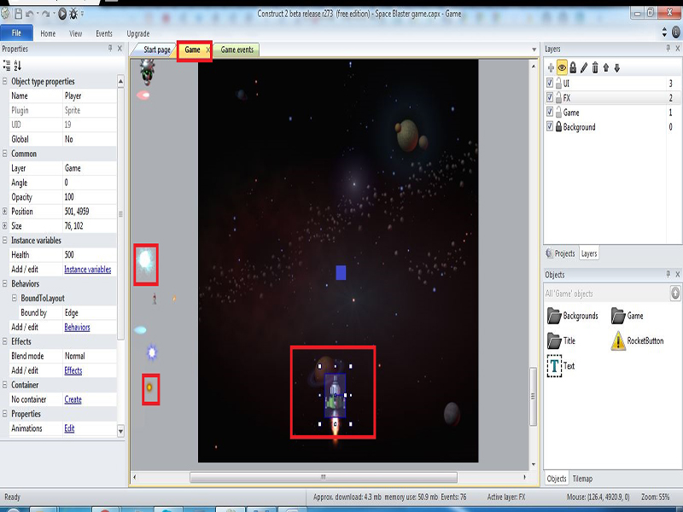Delete the selected layer with trash icon
Viewport: 683px width, 512px height.
point(595,67)
